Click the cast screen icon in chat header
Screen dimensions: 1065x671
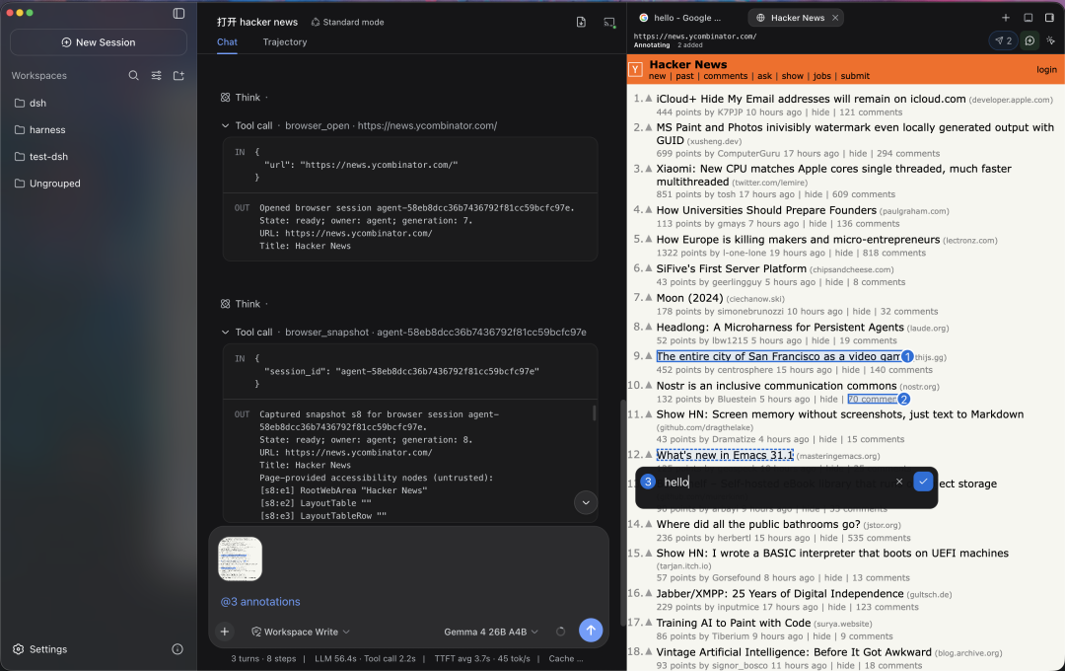pos(609,23)
